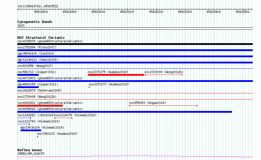This screenshot has width=261, height=160.
Task: Click ruler position 45415100
Action: pyautogui.click(x=127, y=12)
